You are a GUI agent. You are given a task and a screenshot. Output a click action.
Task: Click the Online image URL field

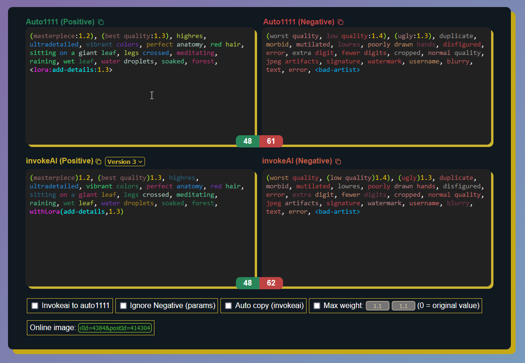(x=115, y=328)
